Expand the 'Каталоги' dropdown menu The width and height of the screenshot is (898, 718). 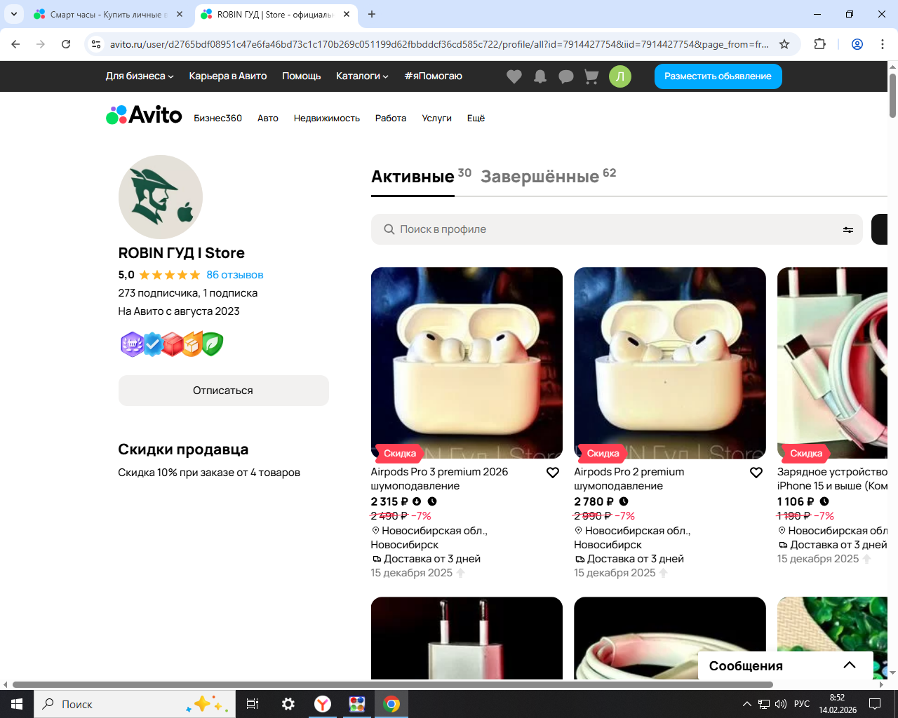362,76
